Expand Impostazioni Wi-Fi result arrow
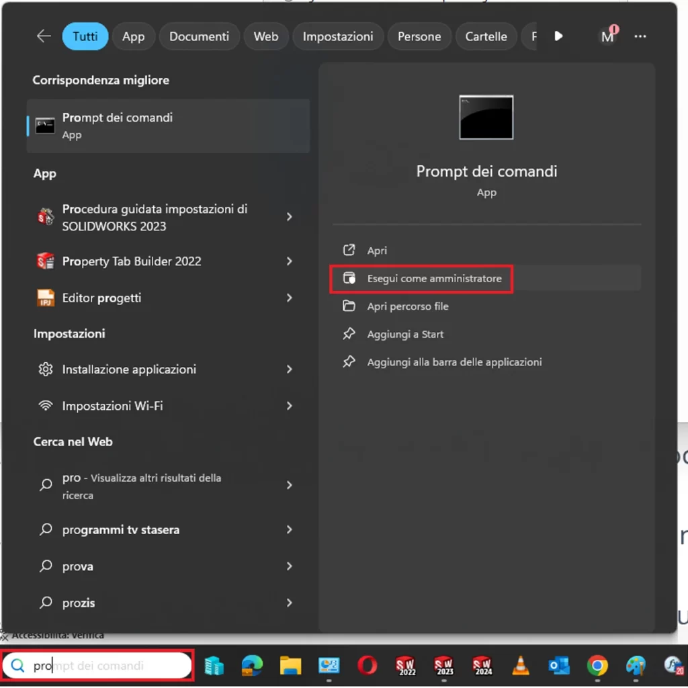 click(x=290, y=406)
